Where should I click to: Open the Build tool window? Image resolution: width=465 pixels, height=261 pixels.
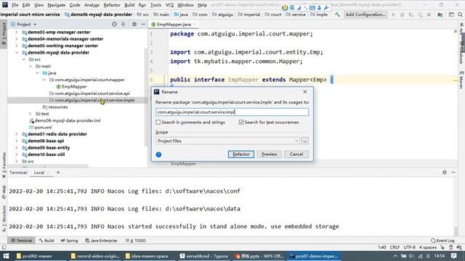coord(46,241)
